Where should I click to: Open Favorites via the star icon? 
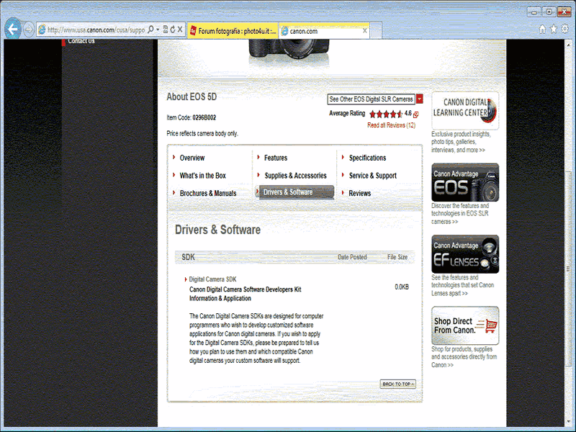pyautogui.click(x=554, y=30)
